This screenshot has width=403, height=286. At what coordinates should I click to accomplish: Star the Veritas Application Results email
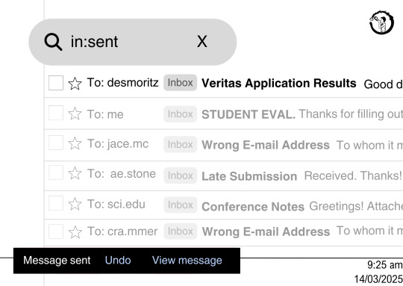(75, 84)
